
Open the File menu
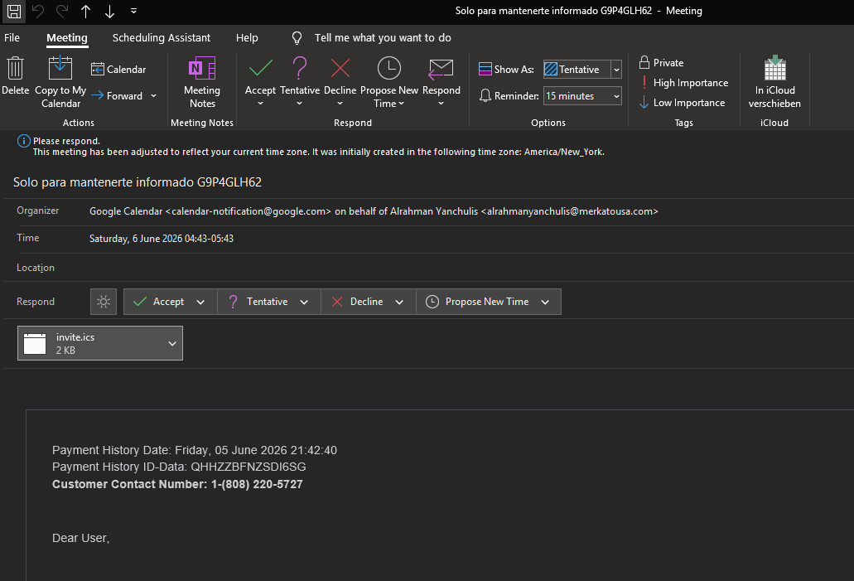(12, 37)
